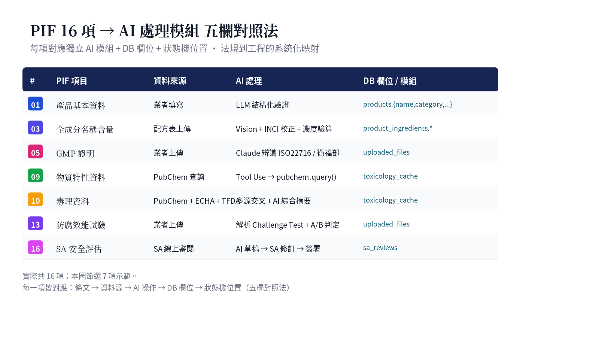This screenshot has width=599, height=337.
Task: Click 'PubChem 查詢' source cell
Action: pos(179,177)
